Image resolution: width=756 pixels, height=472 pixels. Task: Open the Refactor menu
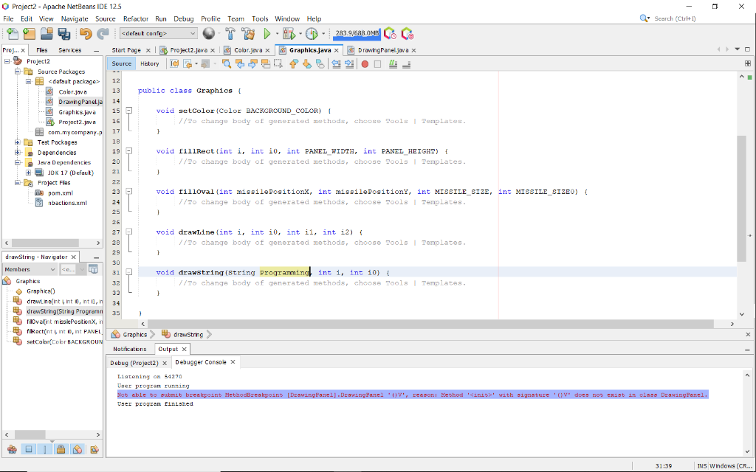click(x=135, y=18)
